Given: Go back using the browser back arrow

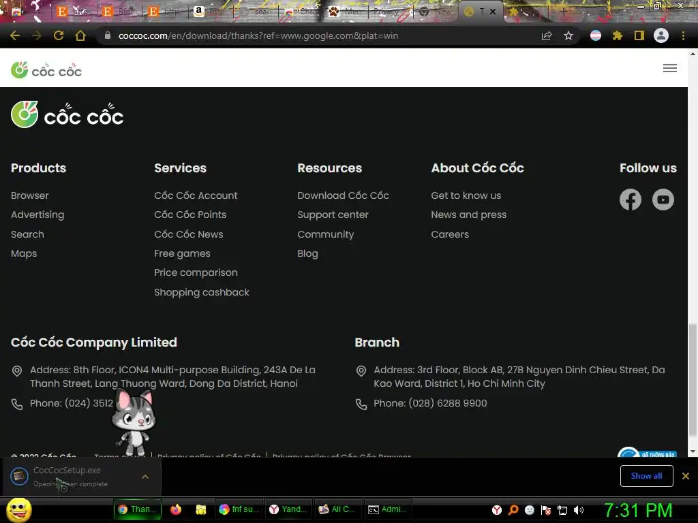Looking at the screenshot, I should [15, 35].
